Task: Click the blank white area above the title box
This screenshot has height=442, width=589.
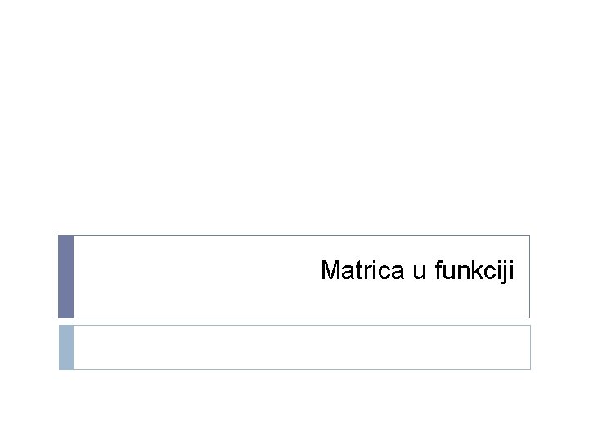Action: point(294,123)
